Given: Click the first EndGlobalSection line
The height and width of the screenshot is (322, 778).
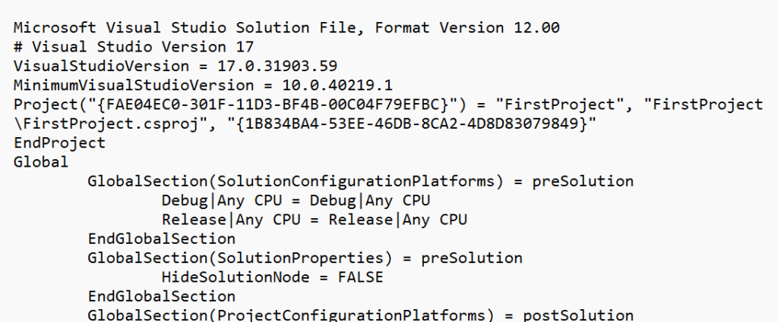Looking at the screenshot, I should pyautogui.click(x=162, y=239).
